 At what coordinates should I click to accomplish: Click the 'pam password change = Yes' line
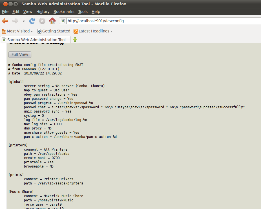coord(48,99)
